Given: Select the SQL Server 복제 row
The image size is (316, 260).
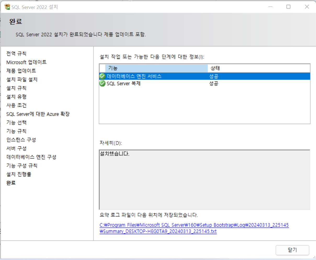Looking at the screenshot, I should [205, 84].
